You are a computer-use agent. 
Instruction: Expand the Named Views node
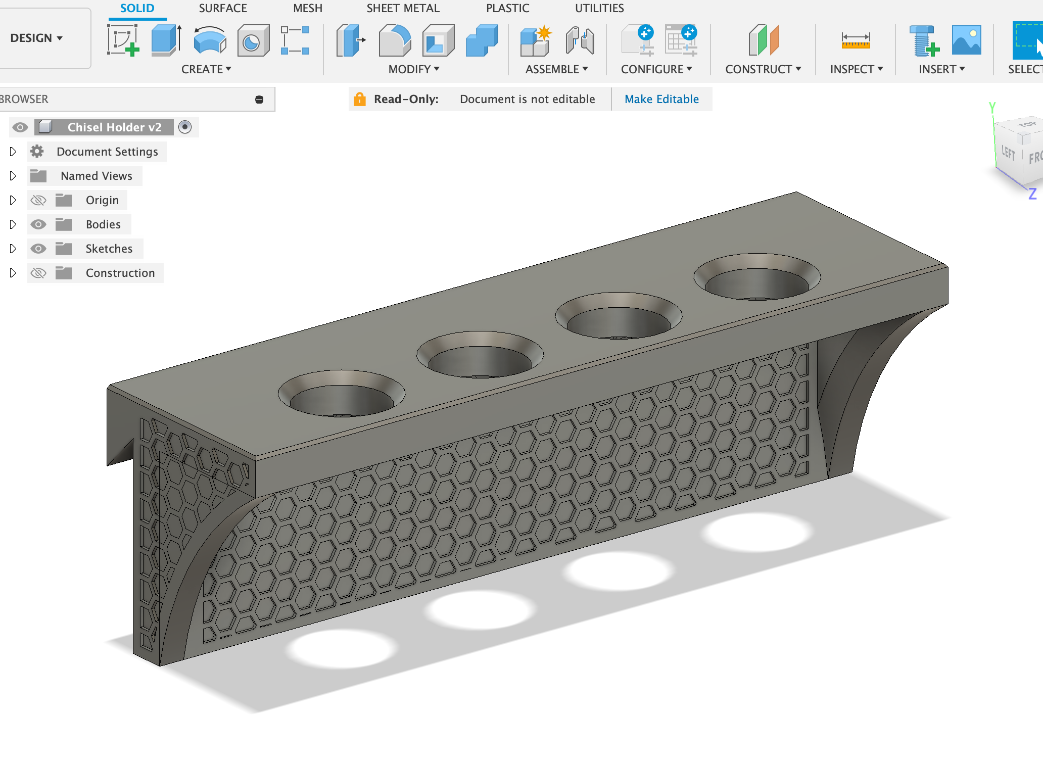(13, 176)
